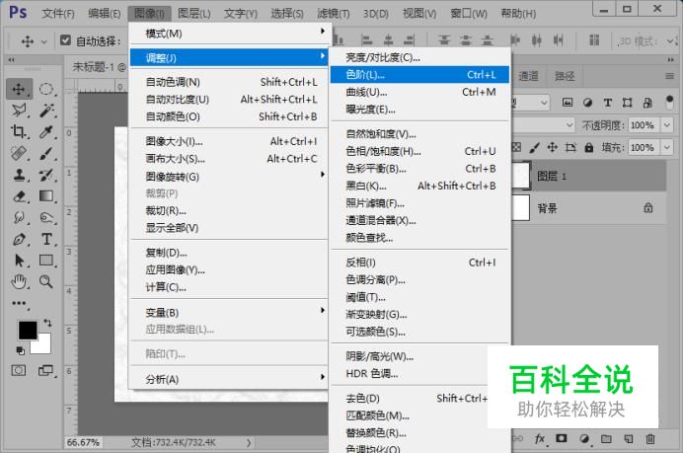Open the Opacity dropdown arrow

click(667, 125)
